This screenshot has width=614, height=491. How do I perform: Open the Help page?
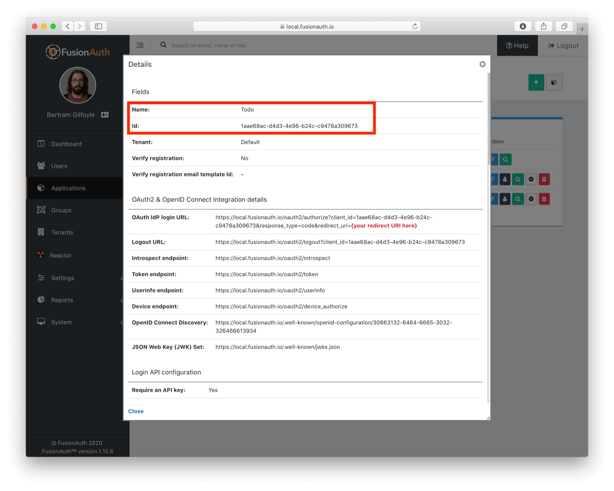(517, 46)
